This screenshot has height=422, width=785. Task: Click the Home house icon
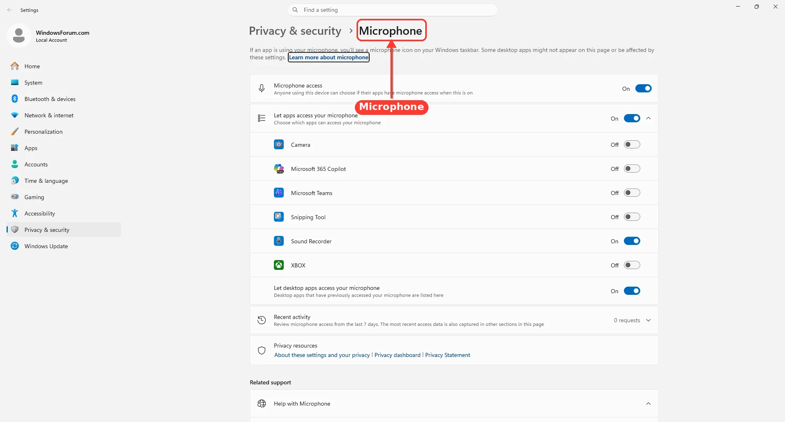click(x=15, y=66)
